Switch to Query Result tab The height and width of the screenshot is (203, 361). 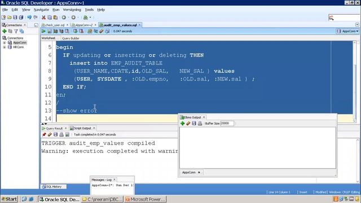pos(54,128)
